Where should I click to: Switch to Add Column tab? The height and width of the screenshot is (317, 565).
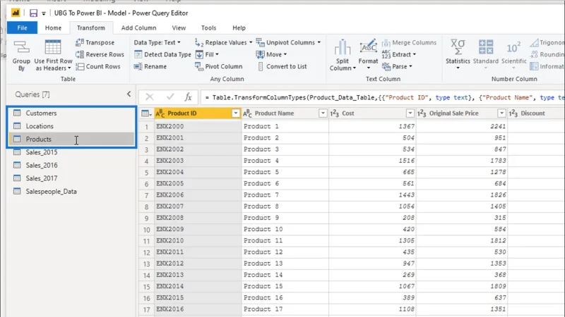click(138, 27)
